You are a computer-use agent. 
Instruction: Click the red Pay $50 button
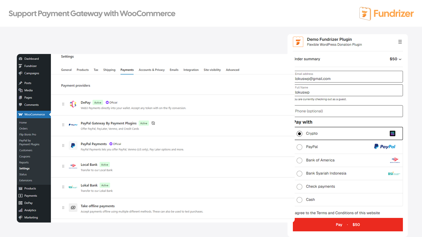(x=348, y=224)
